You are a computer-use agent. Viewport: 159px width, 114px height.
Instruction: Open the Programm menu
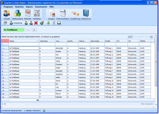pos(8,7)
